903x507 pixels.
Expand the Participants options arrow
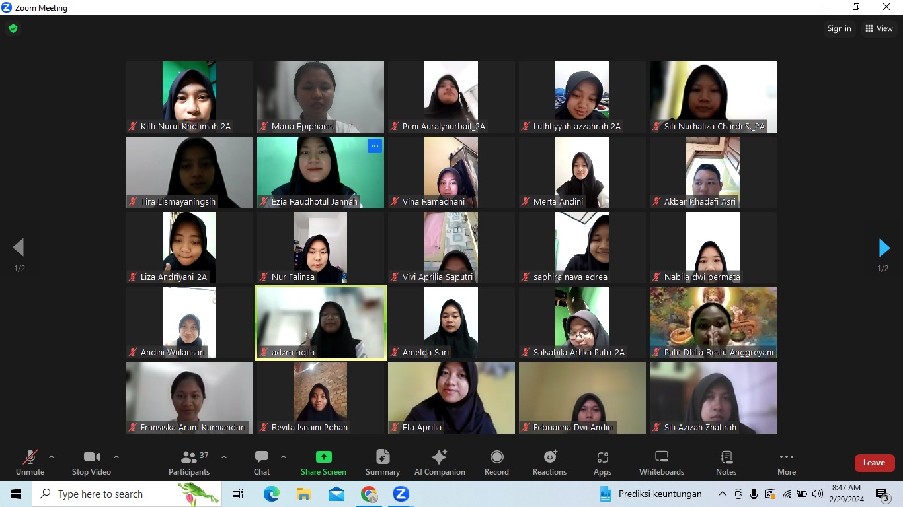223,457
